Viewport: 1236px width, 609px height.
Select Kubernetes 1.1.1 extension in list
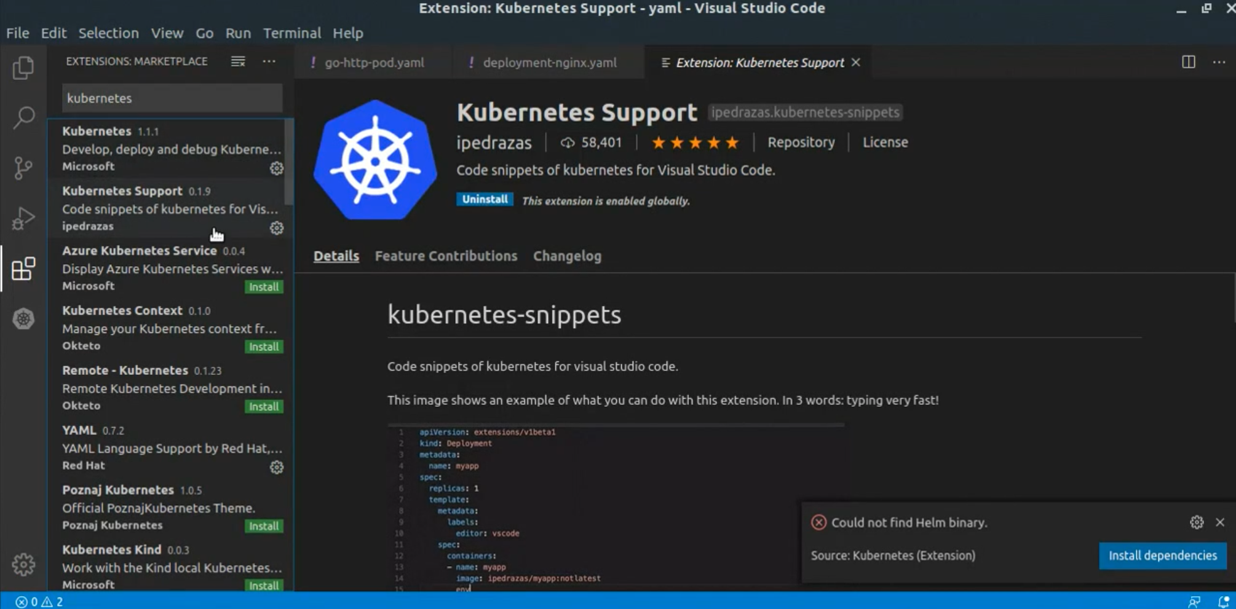[166, 149]
